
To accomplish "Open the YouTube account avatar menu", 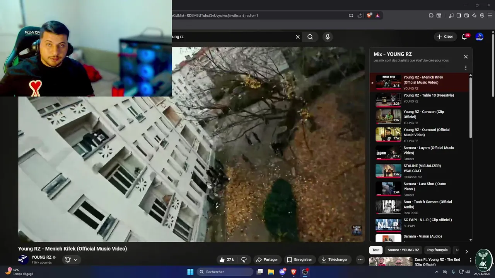I will (x=480, y=37).
